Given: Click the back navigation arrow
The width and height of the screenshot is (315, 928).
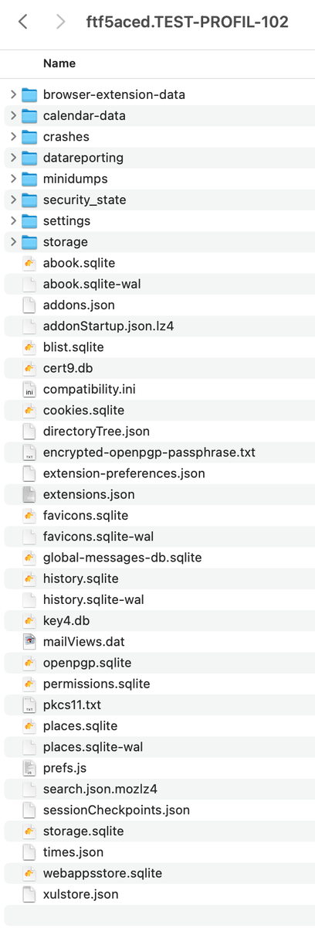Looking at the screenshot, I should 23,22.
